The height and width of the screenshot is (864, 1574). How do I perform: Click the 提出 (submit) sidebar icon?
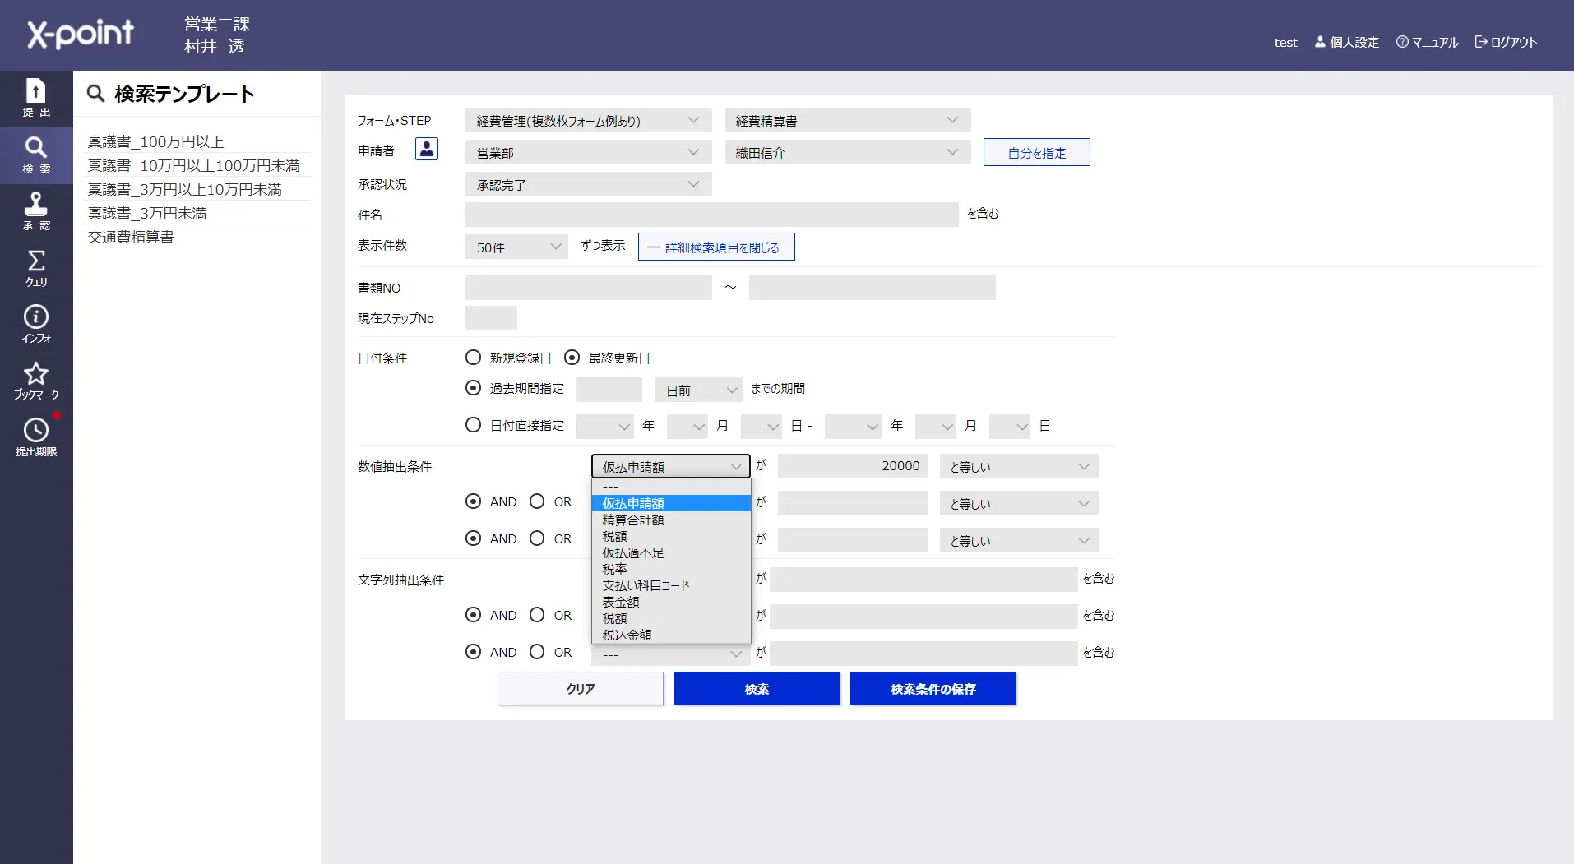36,98
